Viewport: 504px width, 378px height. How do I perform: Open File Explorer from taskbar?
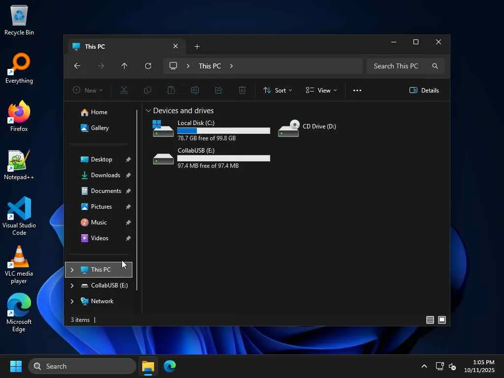[148, 366]
